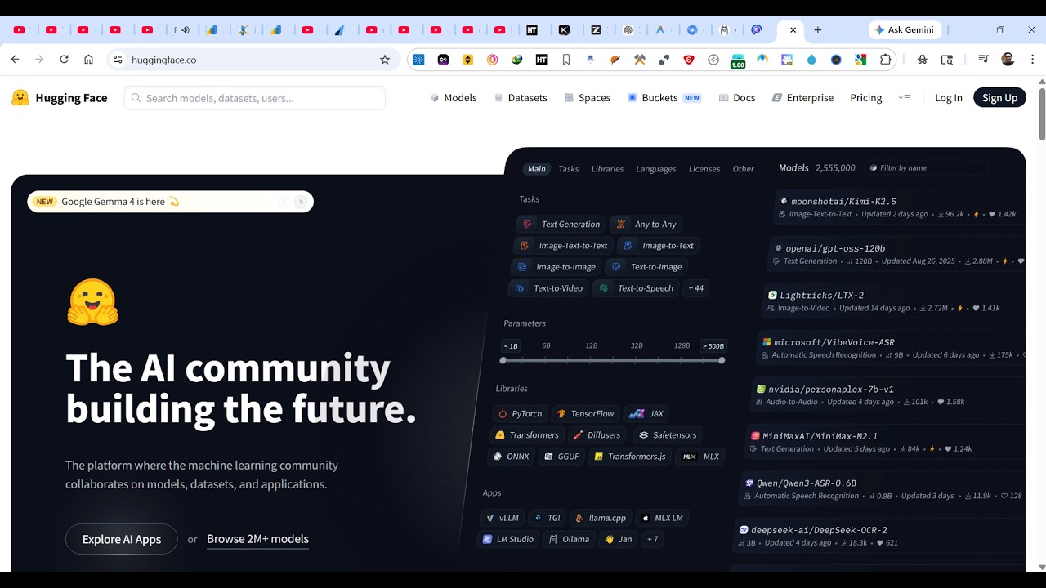Select the MLX LM app chip
The width and height of the screenshot is (1046, 588).
pos(662,518)
